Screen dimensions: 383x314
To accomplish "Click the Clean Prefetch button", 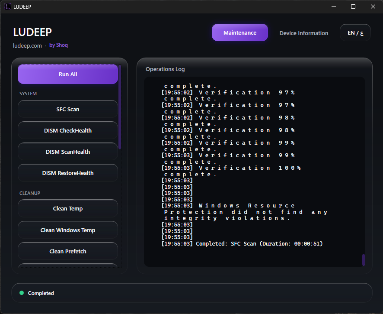I will click(68, 251).
